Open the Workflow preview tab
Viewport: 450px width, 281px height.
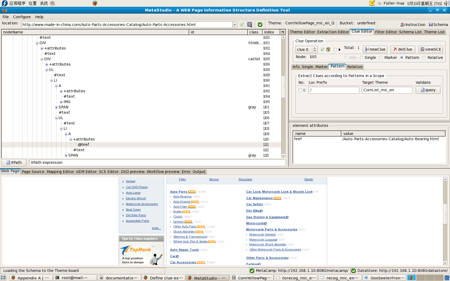click(x=163, y=172)
